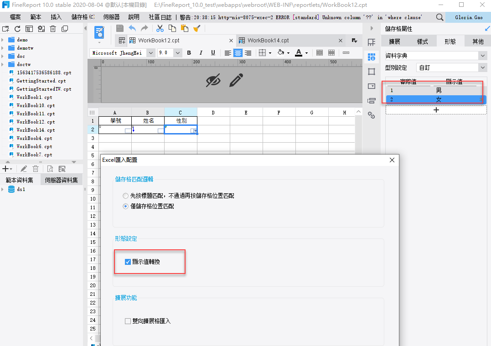Click the delete dataset trash icon

36,169
